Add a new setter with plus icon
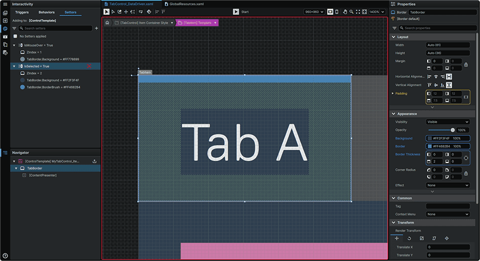Image resolution: width=480 pixels, height=261 pixels. (x=97, y=28)
